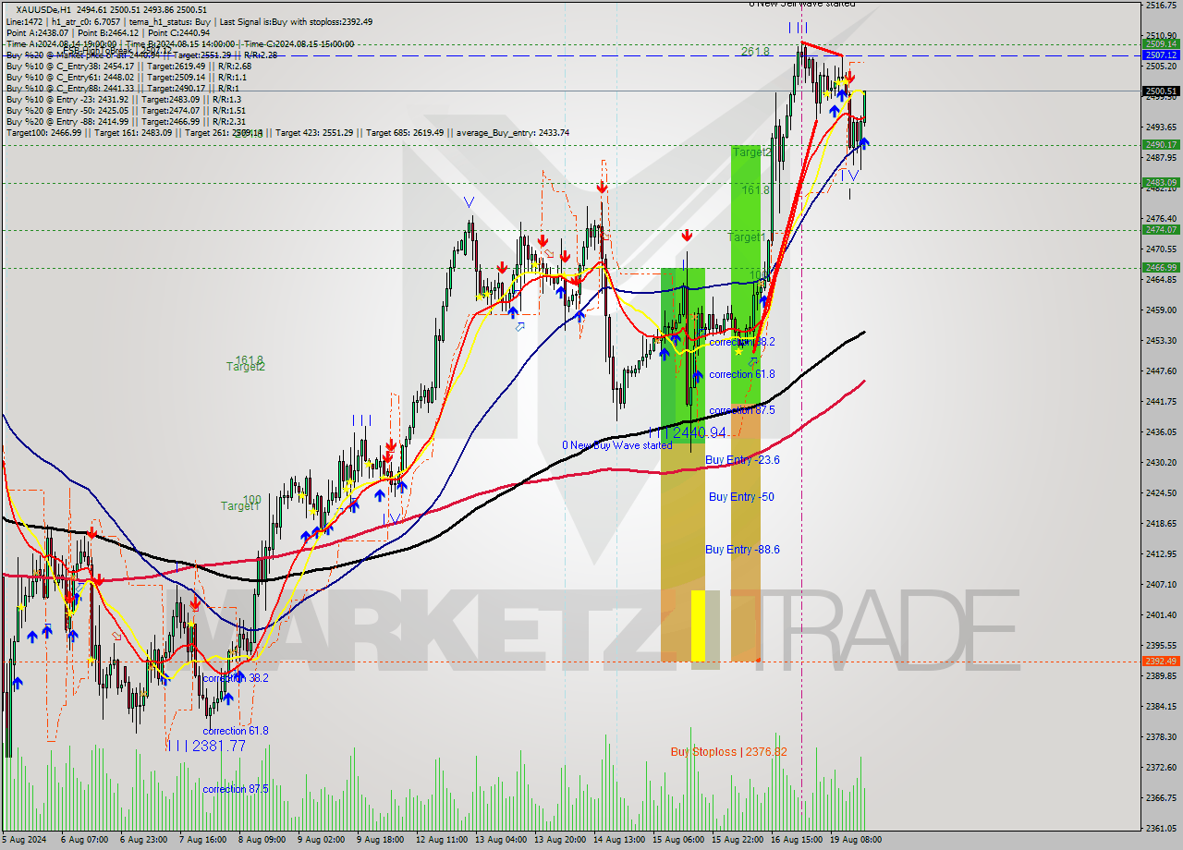Click the 14 Aug 13:00 time label
Viewport: 1183px width, 850px height.
coord(619,840)
